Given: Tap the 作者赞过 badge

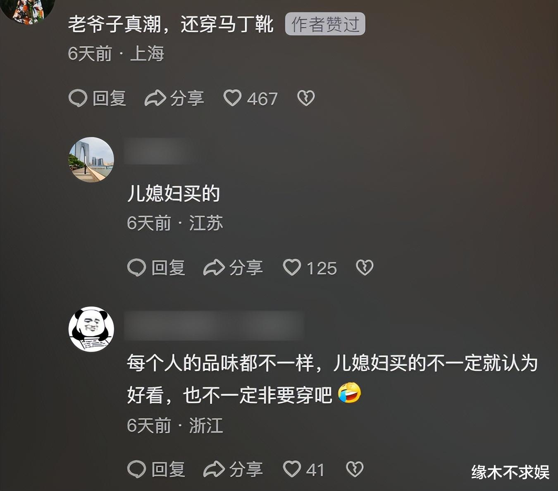Looking at the screenshot, I should pos(325,24).
